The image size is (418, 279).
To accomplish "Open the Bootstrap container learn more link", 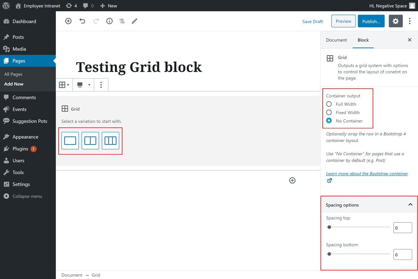I will [367, 174].
